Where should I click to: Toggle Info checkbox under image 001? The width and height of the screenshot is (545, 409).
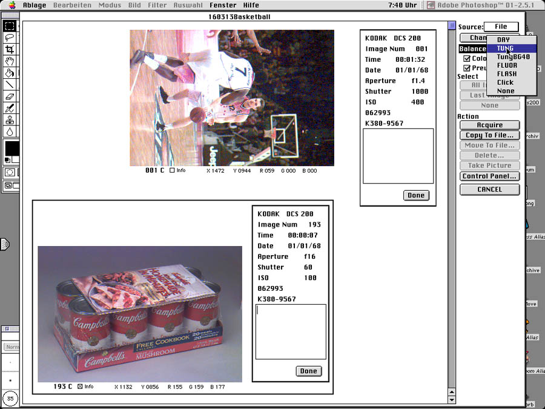click(172, 170)
